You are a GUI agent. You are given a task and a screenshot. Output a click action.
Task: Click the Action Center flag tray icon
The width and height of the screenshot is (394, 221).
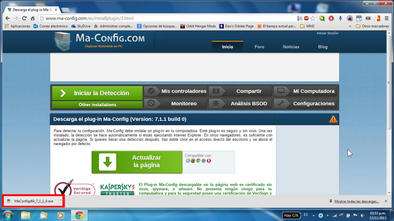click(355, 216)
